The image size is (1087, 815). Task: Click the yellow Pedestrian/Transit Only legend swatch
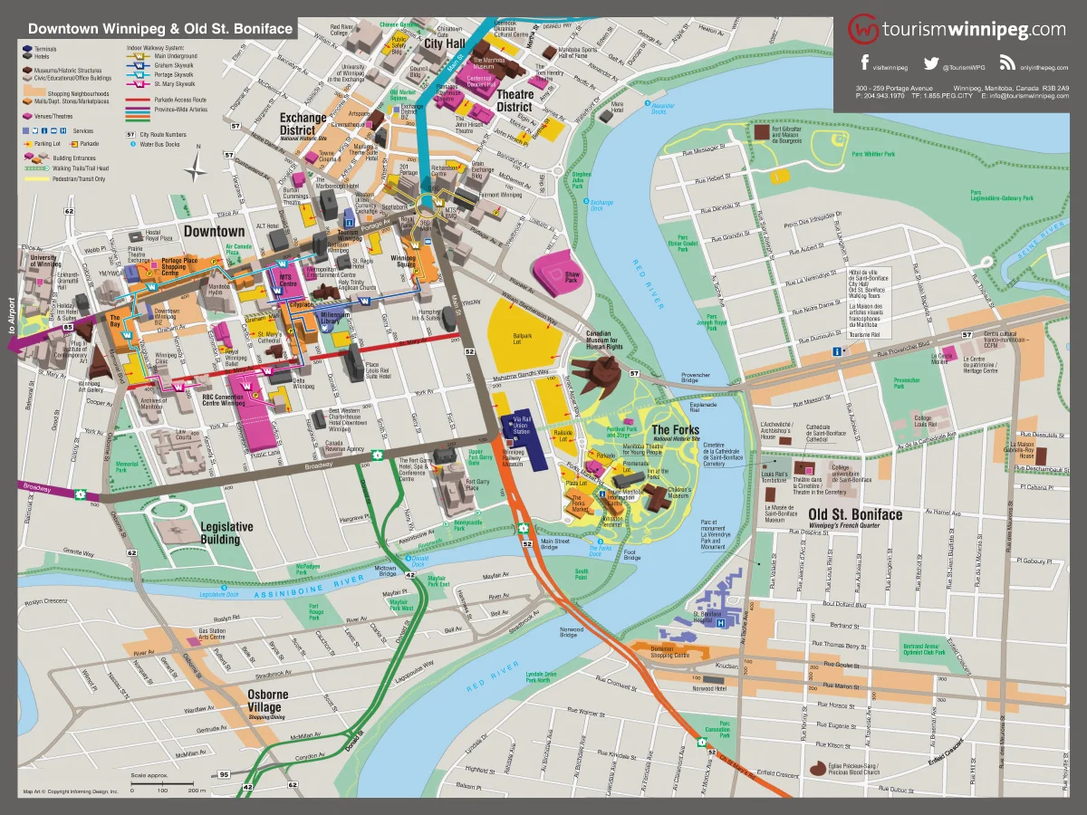coord(37,179)
